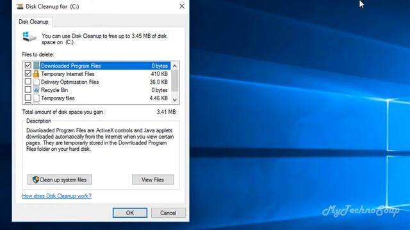Click the lock icon for Temporary Internet Files
The height and width of the screenshot is (230, 410).
(37, 73)
